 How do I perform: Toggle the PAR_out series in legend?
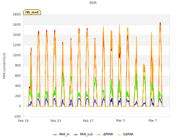coord(83,134)
